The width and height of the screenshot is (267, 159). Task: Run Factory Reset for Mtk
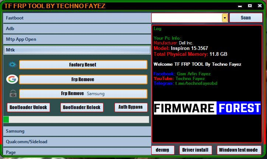(83, 65)
